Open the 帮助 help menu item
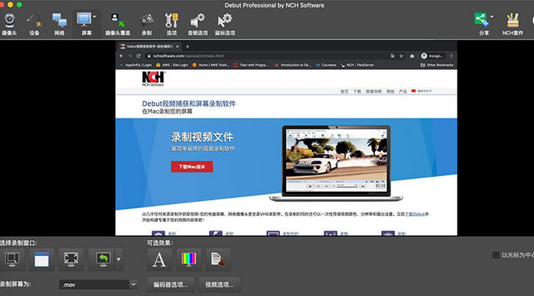The height and width of the screenshot is (296, 534). click(391, 91)
